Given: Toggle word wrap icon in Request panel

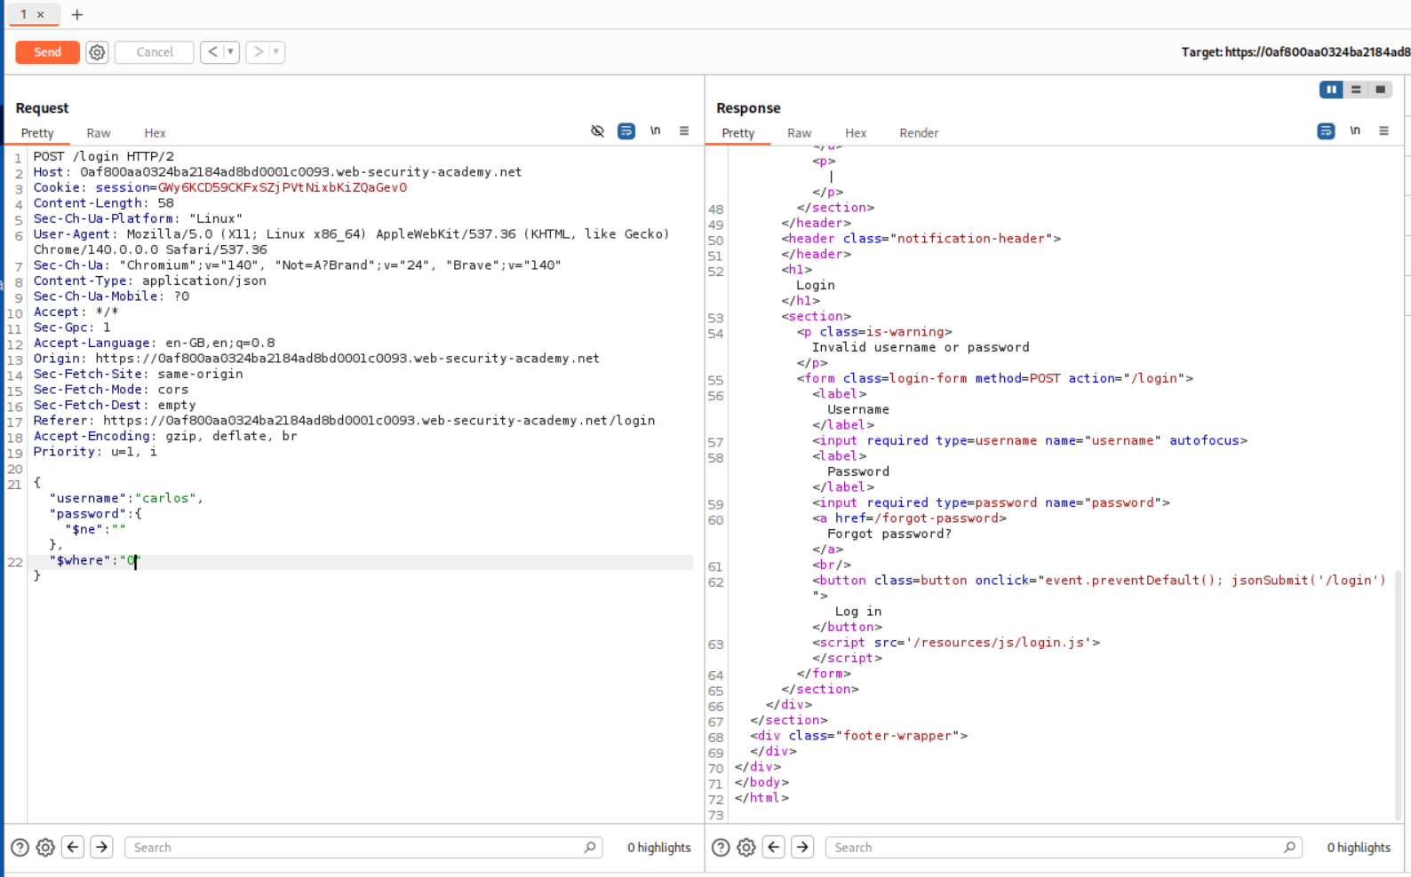Looking at the screenshot, I should (x=626, y=131).
